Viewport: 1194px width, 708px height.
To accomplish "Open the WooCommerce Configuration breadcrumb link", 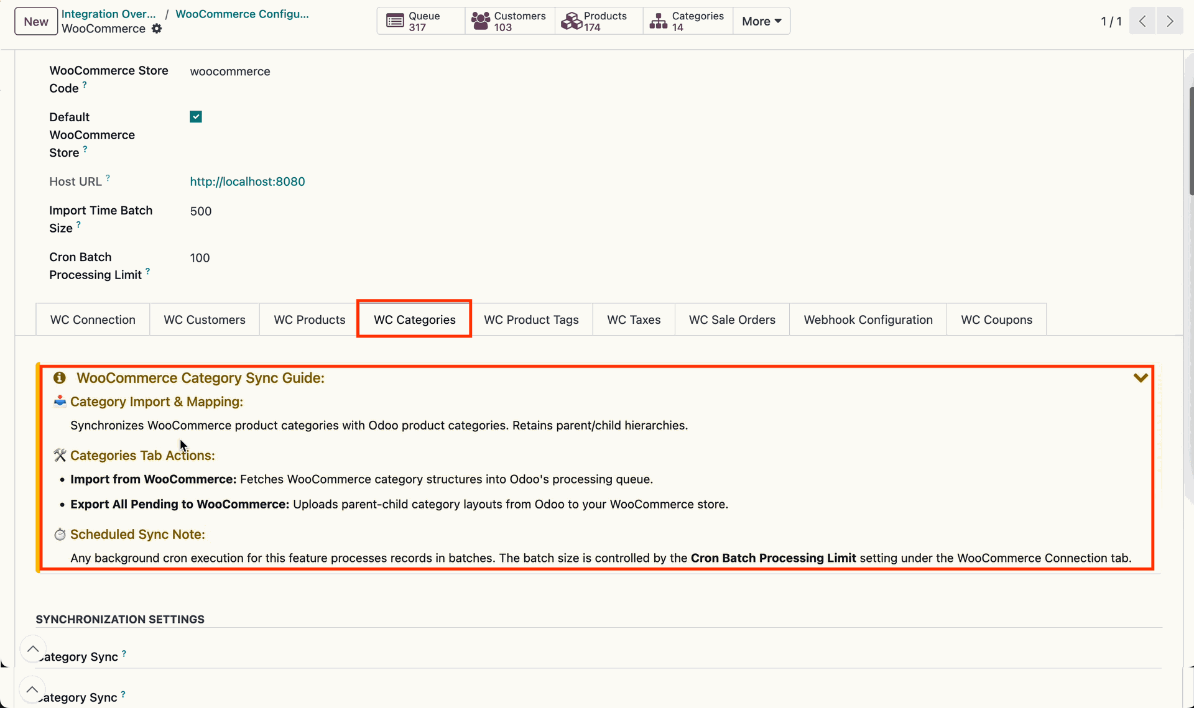I will point(242,14).
